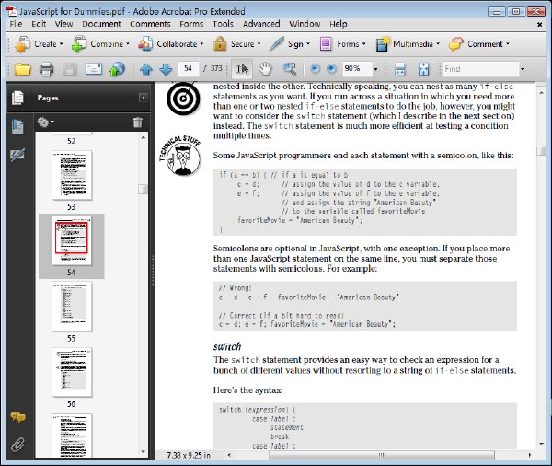Toggle the Select tool cursor button
The height and width of the screenshot is (466, 552).
tap(242, 69)
